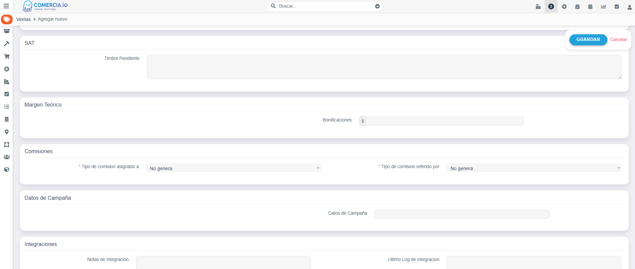Click the Comisiones section heading
Viewport: 635px width, 269px height.
coord(39,151)
